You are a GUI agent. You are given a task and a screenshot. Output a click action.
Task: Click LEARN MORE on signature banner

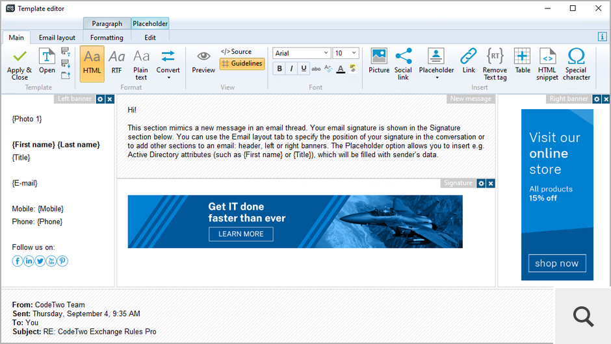pos(240,234)
